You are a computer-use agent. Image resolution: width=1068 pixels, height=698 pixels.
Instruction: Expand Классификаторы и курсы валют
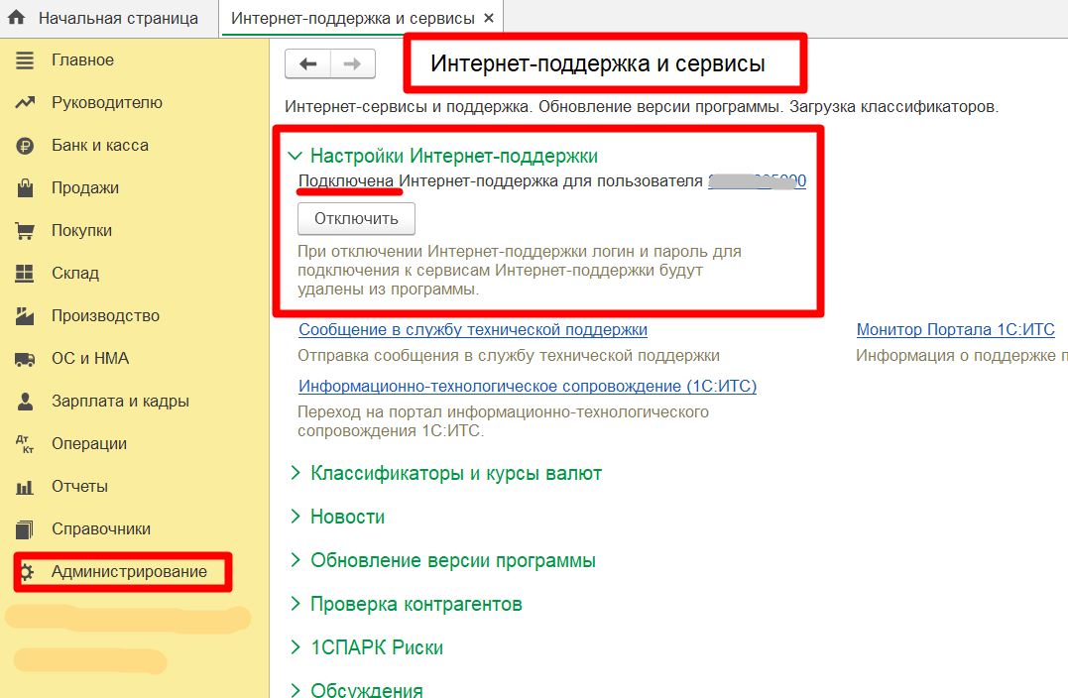456,473
